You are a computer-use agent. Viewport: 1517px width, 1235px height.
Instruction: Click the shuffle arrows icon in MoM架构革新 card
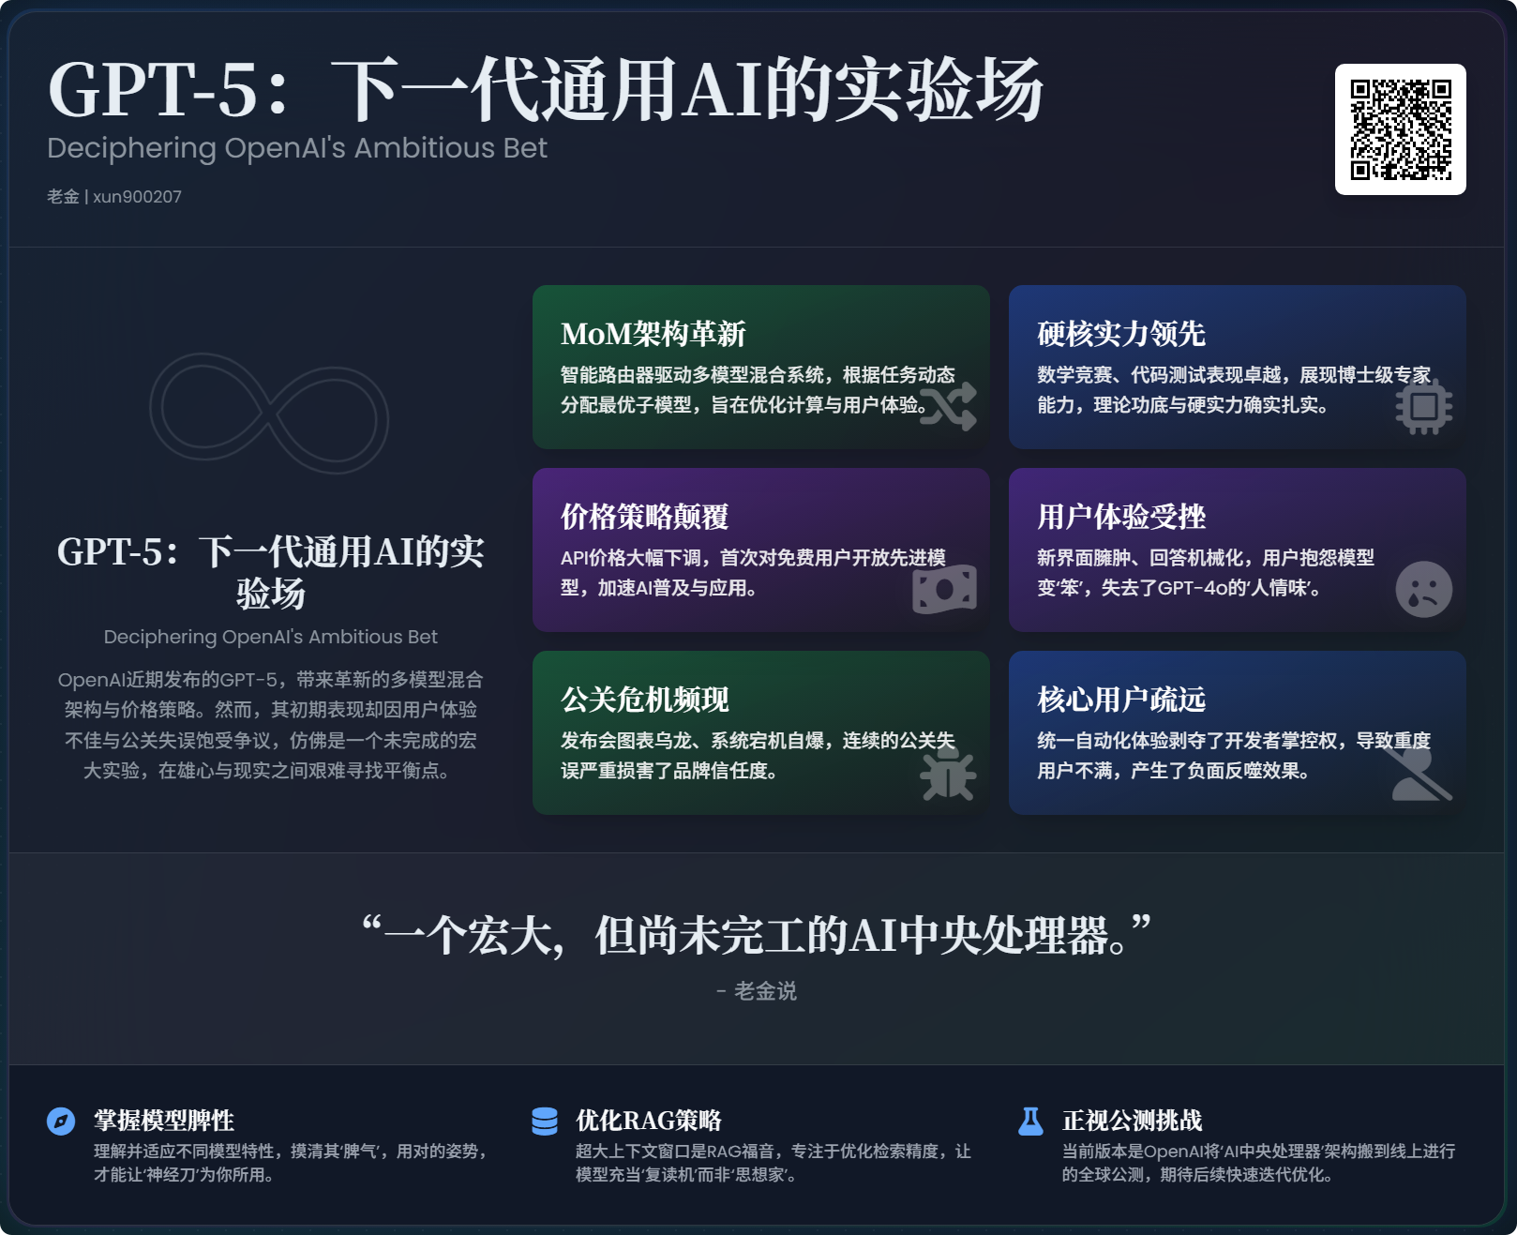click(x=948, y=406)
